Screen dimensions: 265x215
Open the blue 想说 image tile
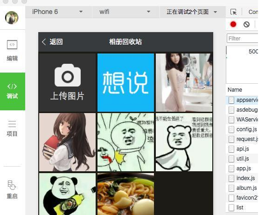tap(126, 82)
